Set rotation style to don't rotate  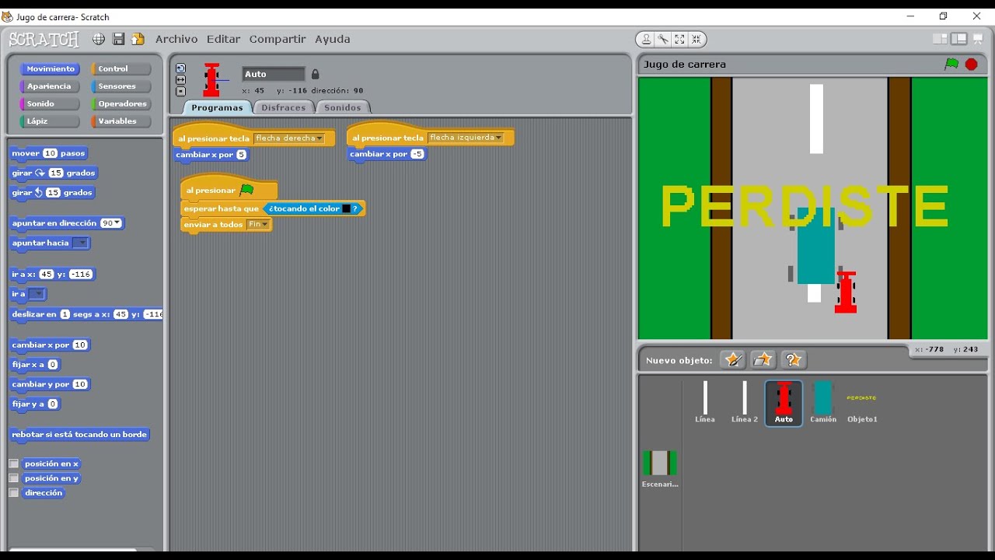[181, 91]
